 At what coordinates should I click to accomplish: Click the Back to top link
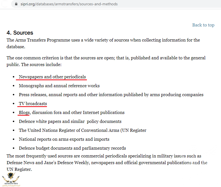(203, 25)
